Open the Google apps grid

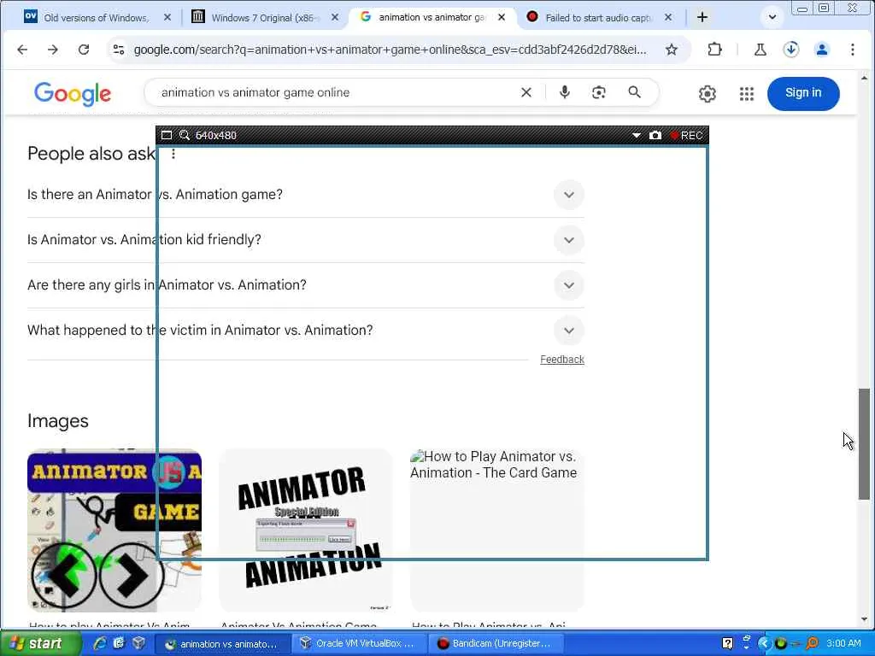click(x=747, y=94)
